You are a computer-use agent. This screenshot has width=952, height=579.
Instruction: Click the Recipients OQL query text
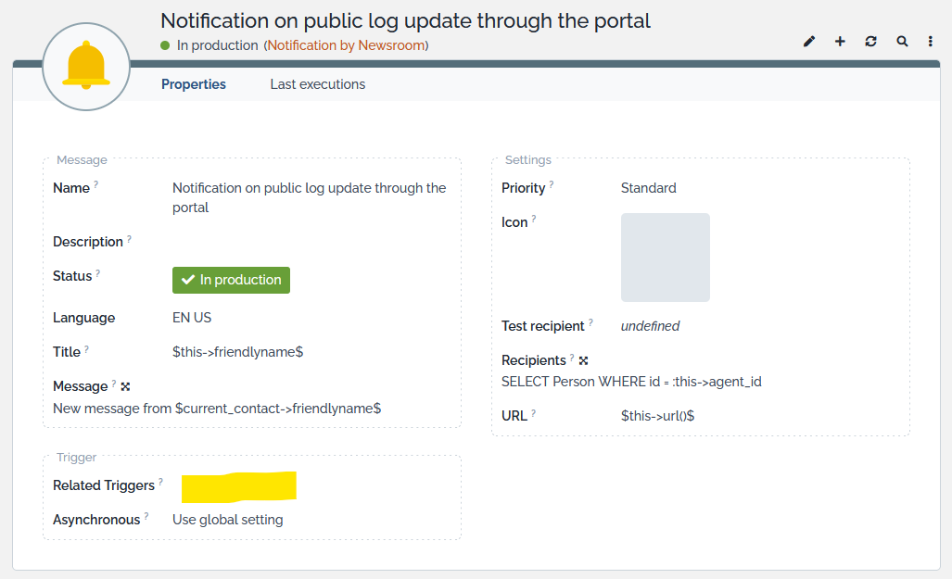[x=631, y=382]
